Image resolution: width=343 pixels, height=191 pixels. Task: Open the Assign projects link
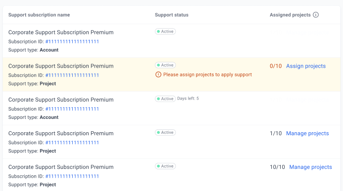(306, 66)
